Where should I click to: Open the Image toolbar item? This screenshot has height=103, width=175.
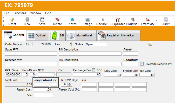pos(88,22)
